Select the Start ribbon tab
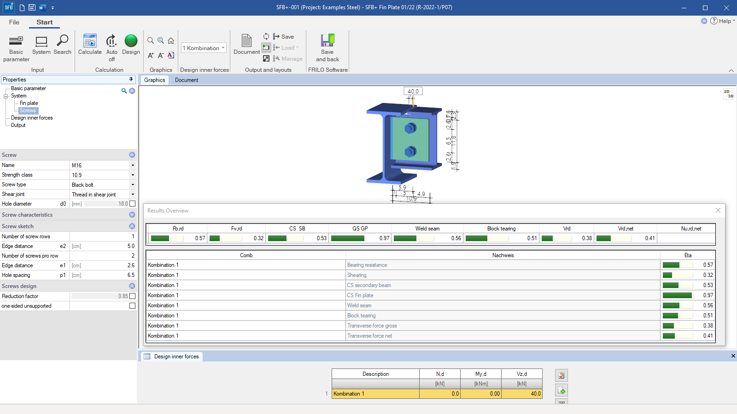Image resolution: width=737 pixels, height=414 pixels. [x=45, y=22]
